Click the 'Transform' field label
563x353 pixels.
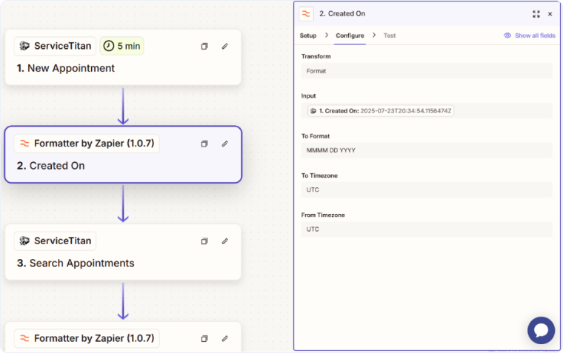(x=316, y=56)
